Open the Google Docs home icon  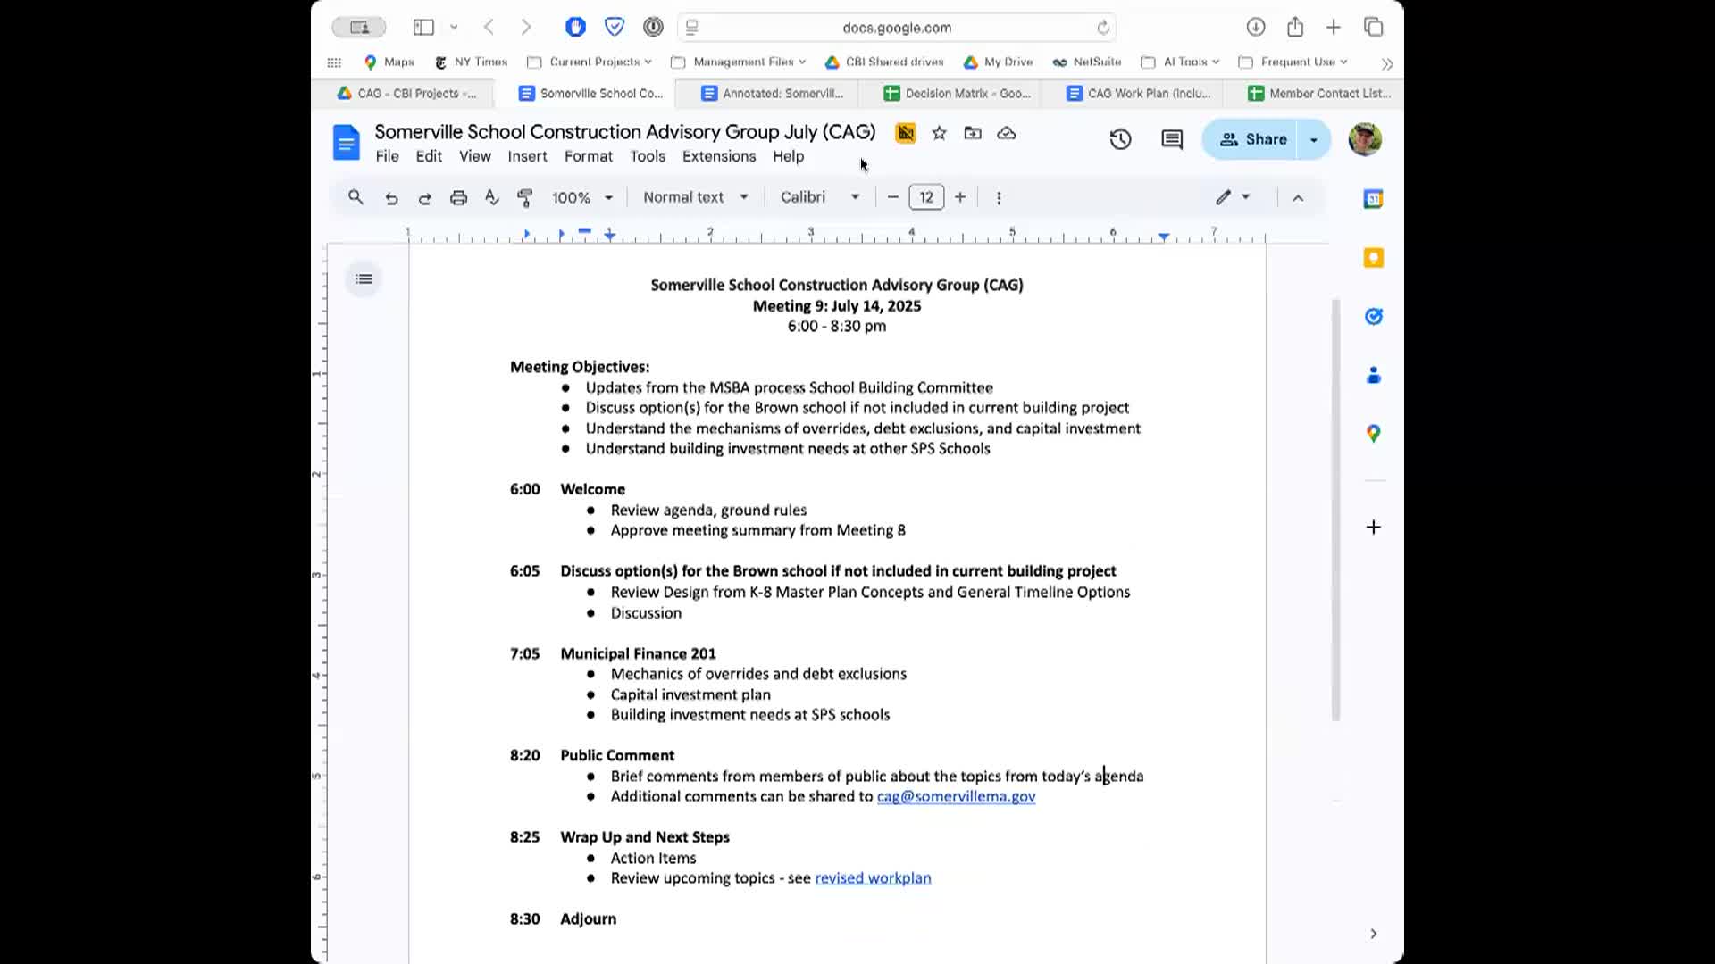click(346, 143)
